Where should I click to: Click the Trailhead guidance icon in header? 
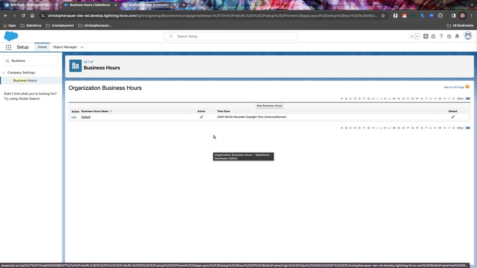433,36
